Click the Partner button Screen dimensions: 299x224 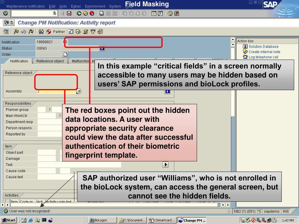click(56, 32)
